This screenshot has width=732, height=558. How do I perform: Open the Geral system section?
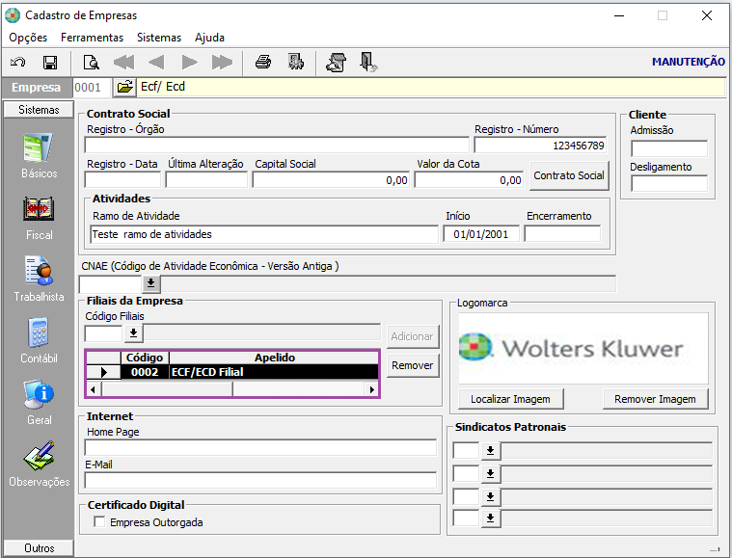pyautogui.click(x=39, y=403)
